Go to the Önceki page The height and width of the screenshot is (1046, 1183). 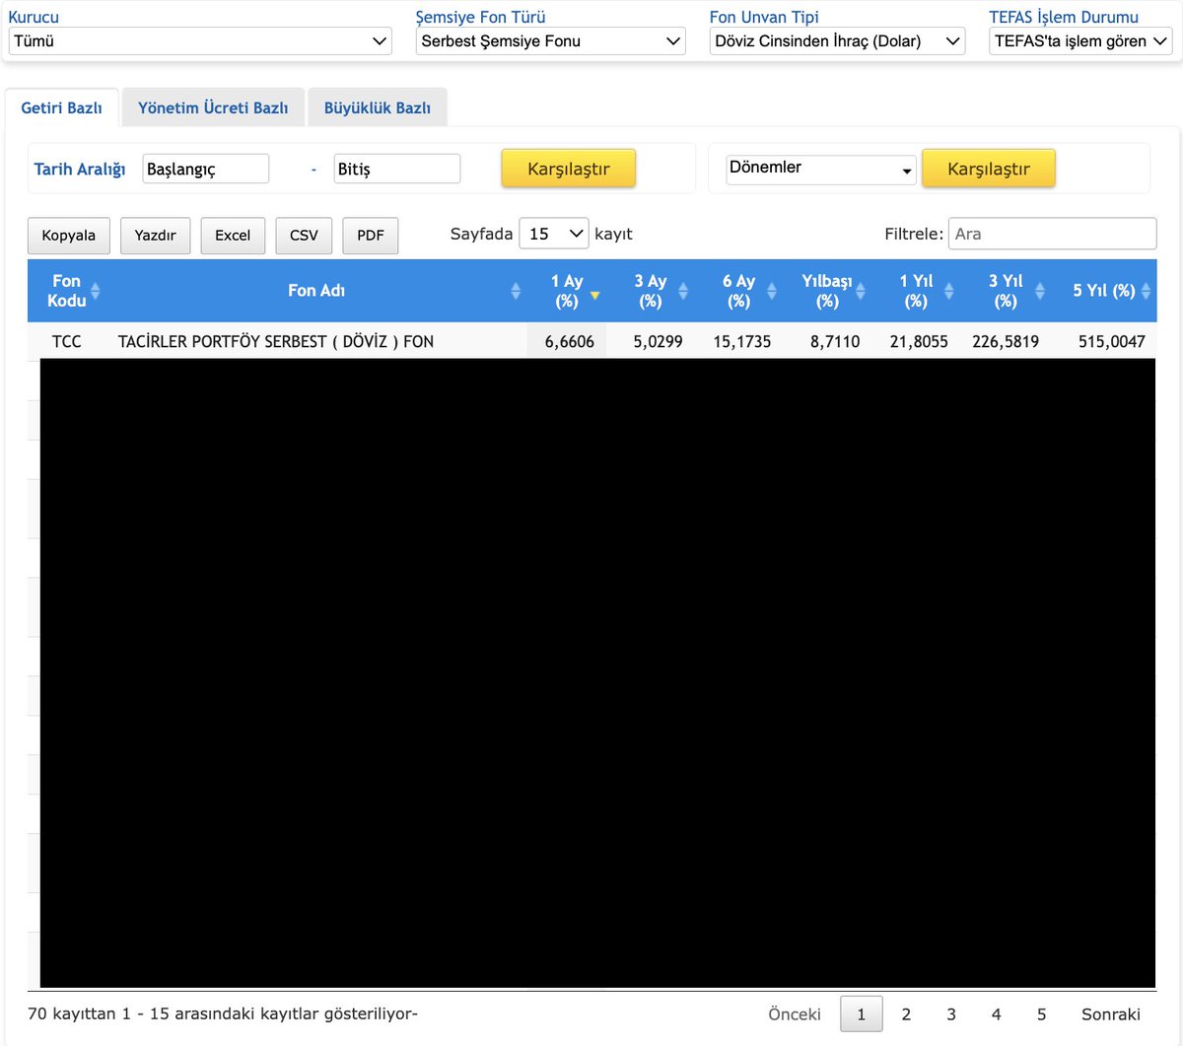[x=795, y=1014]
